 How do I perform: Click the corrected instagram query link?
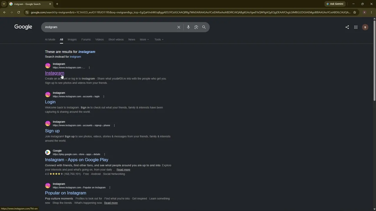coord(87,52)
